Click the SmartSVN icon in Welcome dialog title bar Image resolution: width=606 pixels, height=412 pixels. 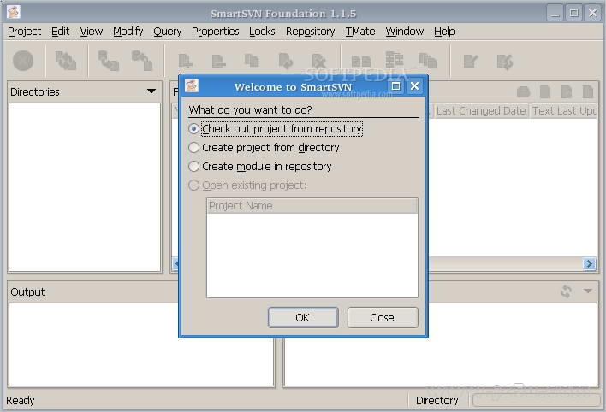pyautogui.click(x=192, y=85)
